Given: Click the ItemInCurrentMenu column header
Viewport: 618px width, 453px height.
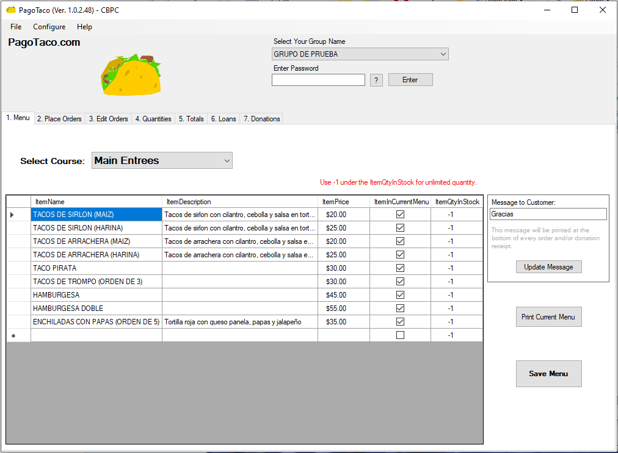Looking at the screenshot, I should coord(401,202).
